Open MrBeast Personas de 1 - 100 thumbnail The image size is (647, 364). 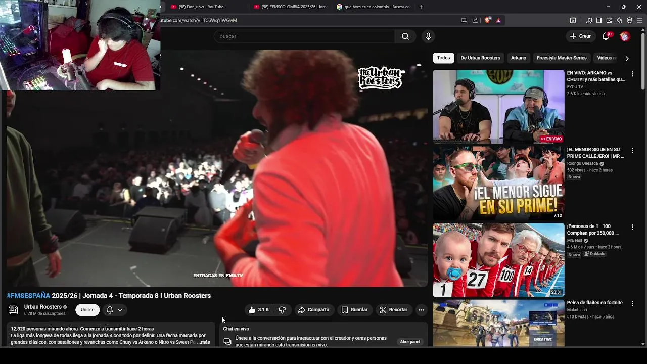click(498, 260)
